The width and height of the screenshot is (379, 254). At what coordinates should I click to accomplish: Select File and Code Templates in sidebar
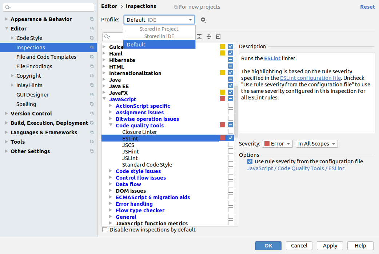pyautogui.click(x=46, y=57)
